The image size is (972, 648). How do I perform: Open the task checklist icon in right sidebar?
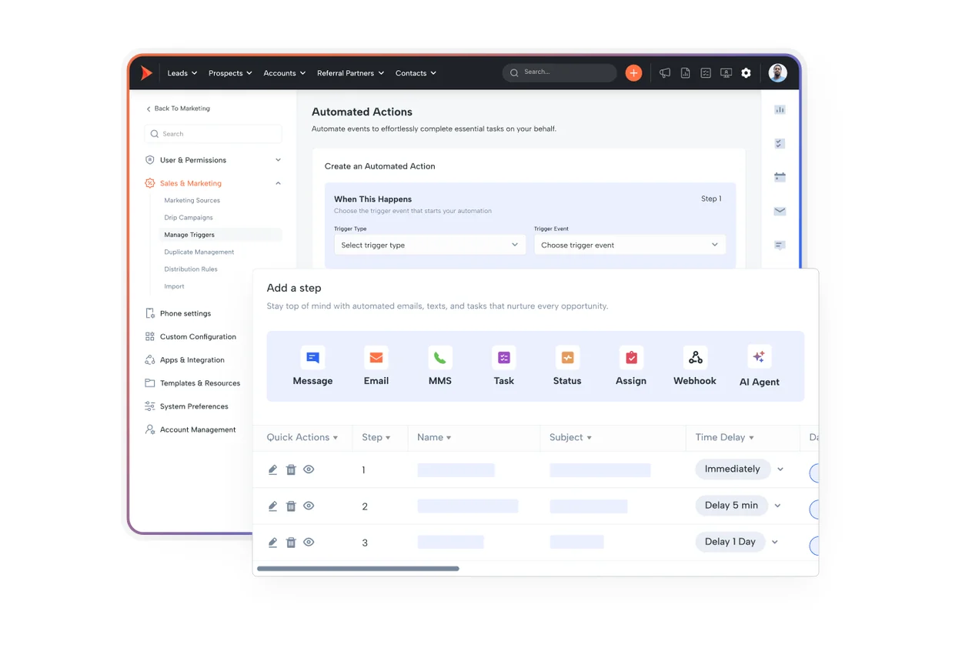click(780, 144)
